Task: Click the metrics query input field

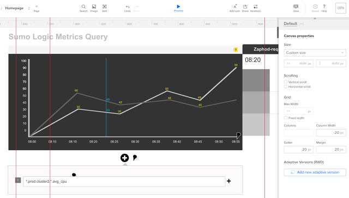Action: (124, 181)
